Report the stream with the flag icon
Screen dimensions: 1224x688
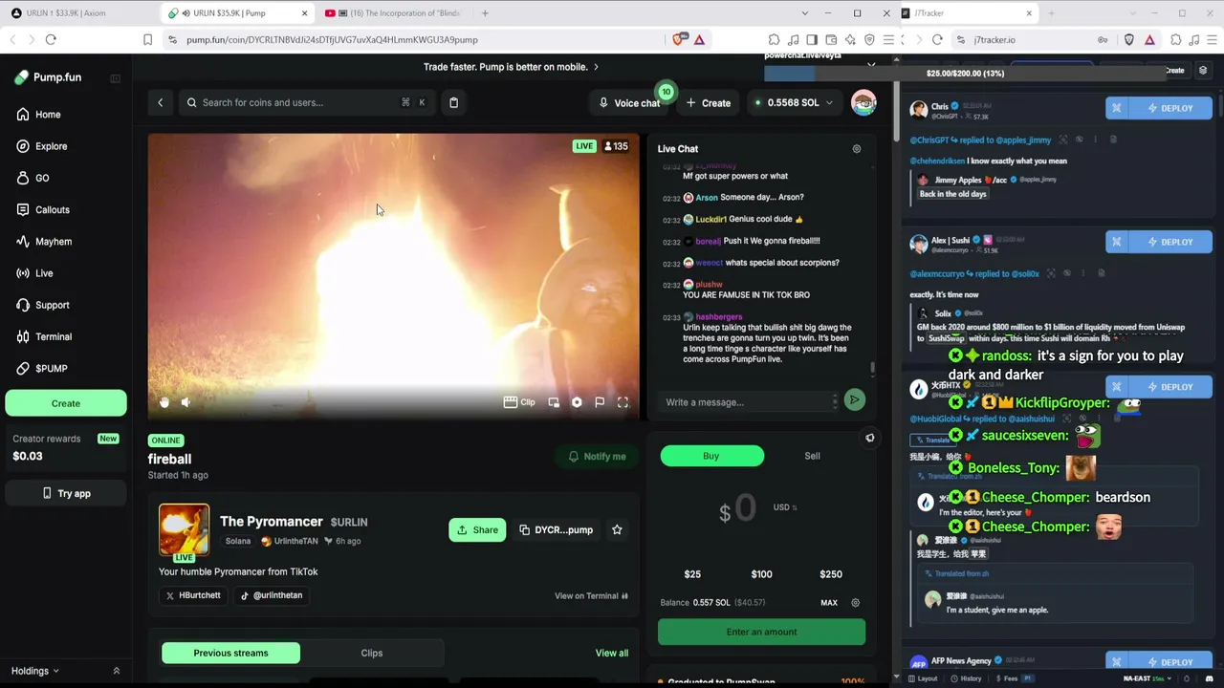pos(600,402)
